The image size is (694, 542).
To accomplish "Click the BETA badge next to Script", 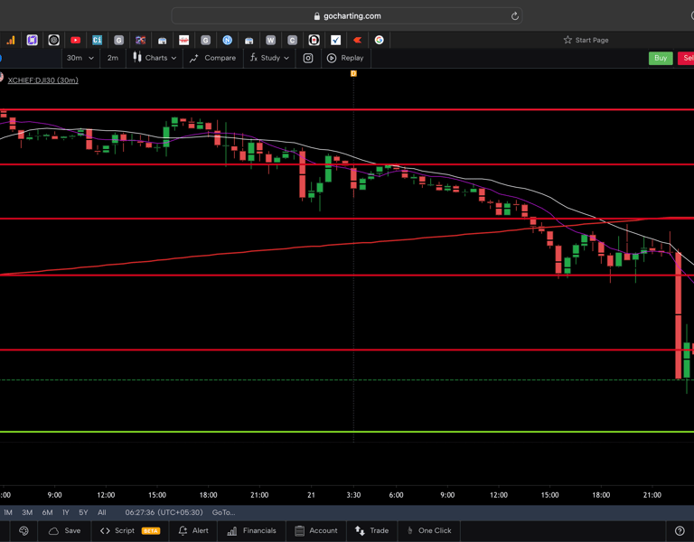I will click(x=151, y=531).
